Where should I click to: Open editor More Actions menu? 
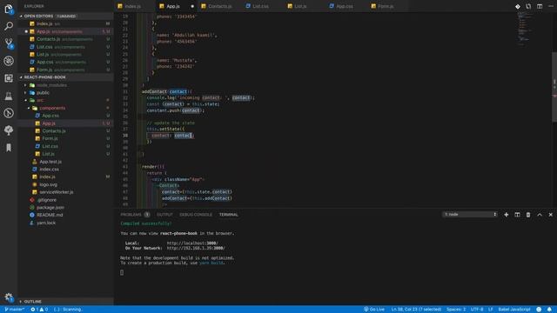point(551,6)
